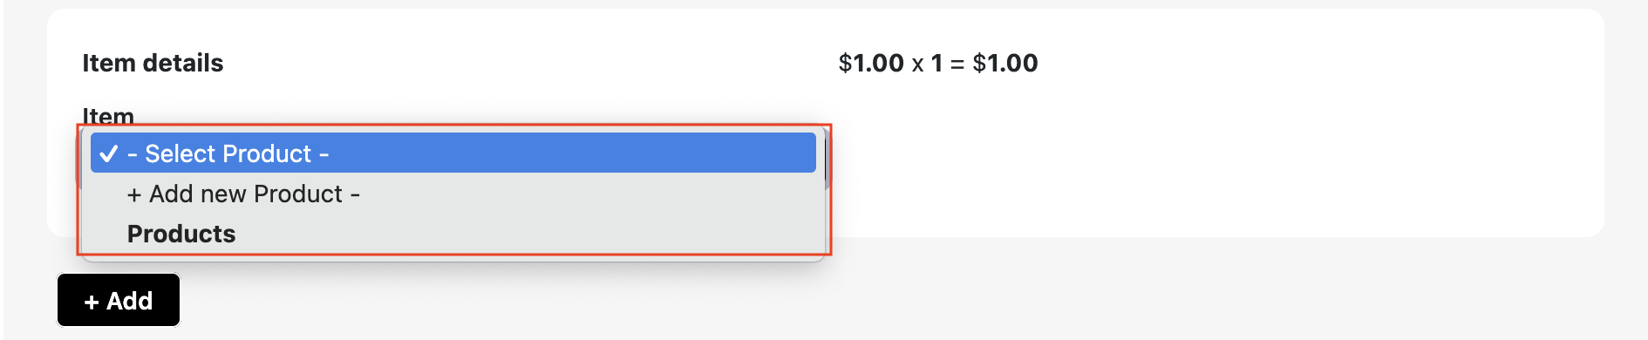This screenshot has width=1648, height=340.
Task: Select the "- Select Product -" option
Action: point(453,153)
